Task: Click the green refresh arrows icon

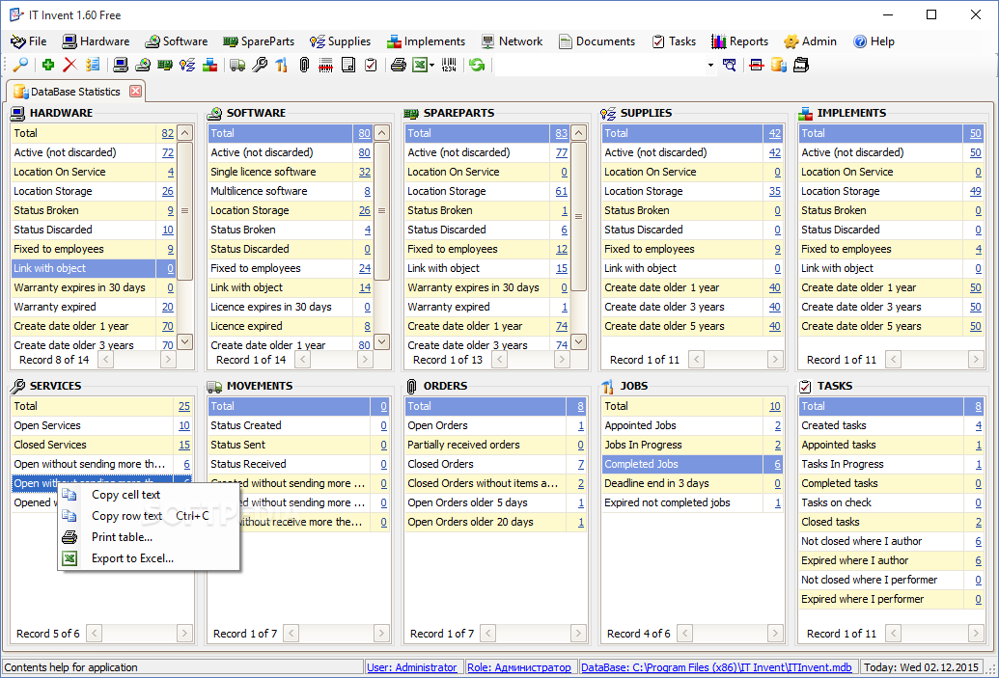Action: 477,65
